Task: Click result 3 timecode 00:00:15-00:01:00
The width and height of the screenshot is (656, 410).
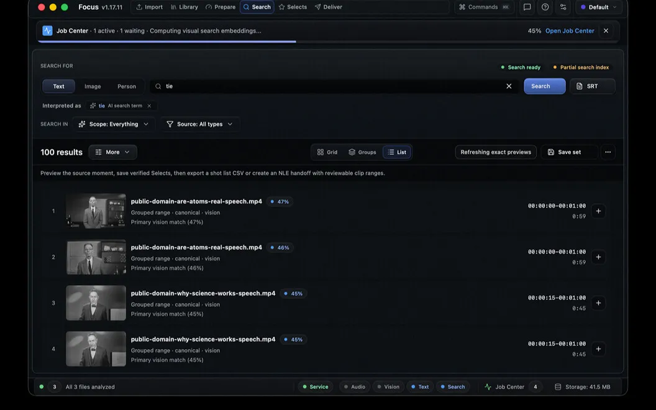Action: (x=557, y=298)
